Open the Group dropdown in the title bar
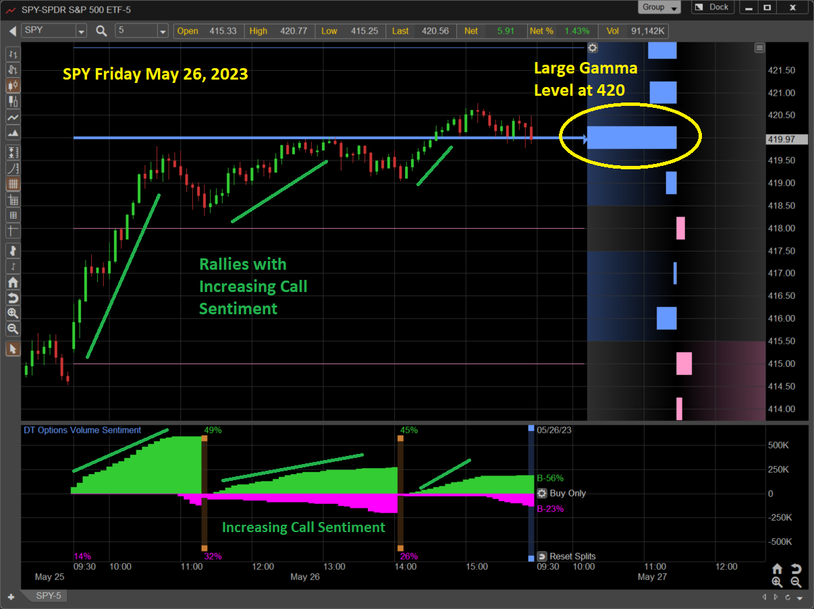 (x=660, y=7)
